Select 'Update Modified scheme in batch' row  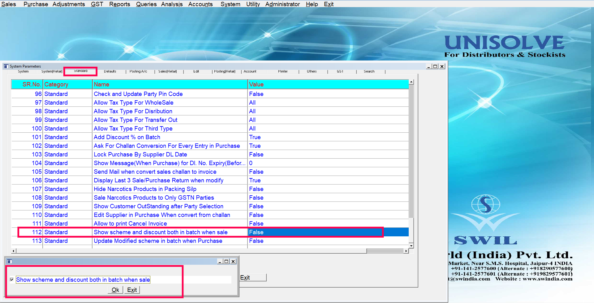[210, 241]
